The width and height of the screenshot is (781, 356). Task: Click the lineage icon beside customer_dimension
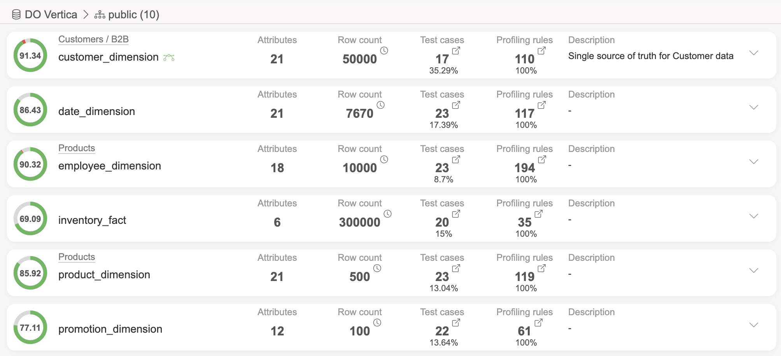(169, 58)
